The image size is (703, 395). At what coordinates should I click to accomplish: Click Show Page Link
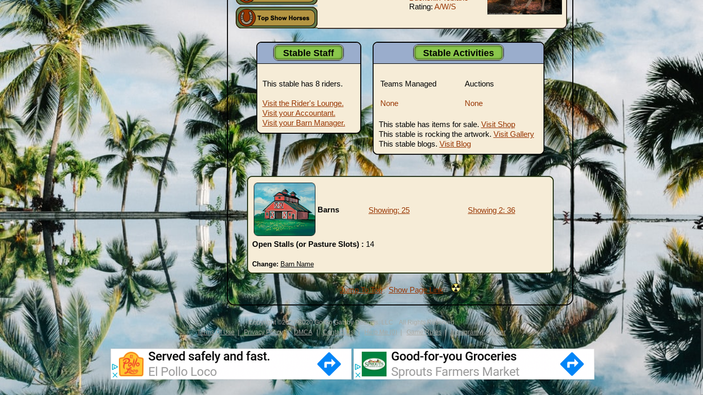(x=416, y=290)
